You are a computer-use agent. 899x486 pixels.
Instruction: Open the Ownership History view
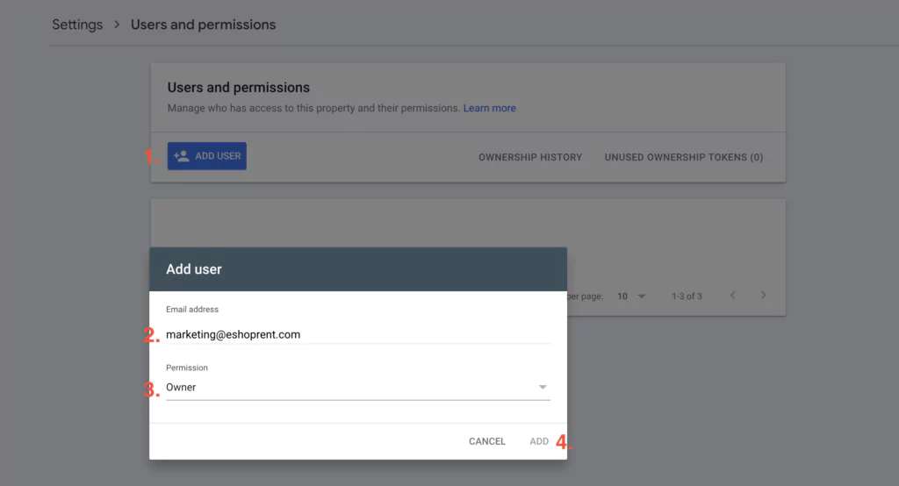[529, 157]
